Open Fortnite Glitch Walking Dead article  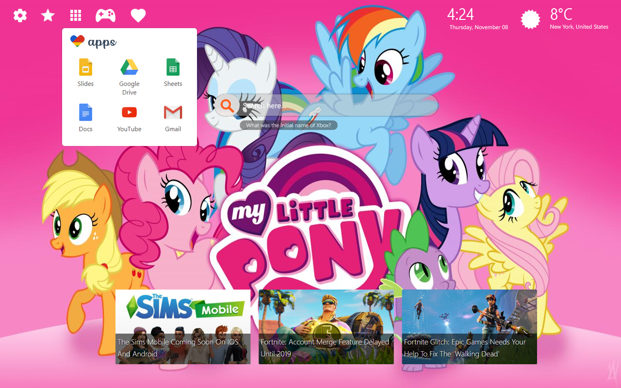469,327
